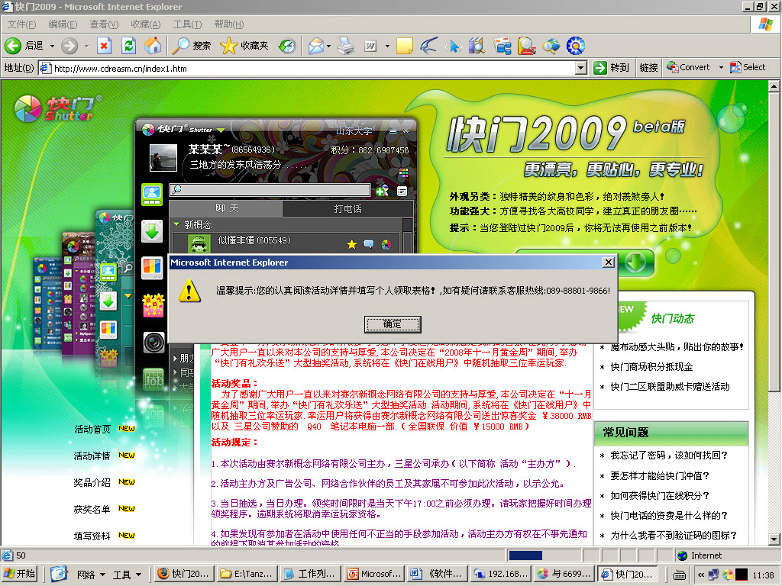Open the Mail button dropdown arrow

[328, 46]
